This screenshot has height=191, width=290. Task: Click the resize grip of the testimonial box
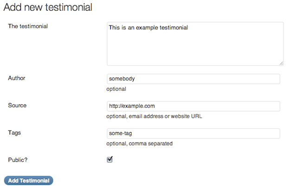[x=281, y=63]
